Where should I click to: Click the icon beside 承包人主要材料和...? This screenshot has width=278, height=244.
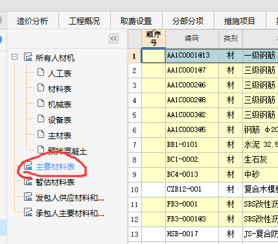(28, 212)
